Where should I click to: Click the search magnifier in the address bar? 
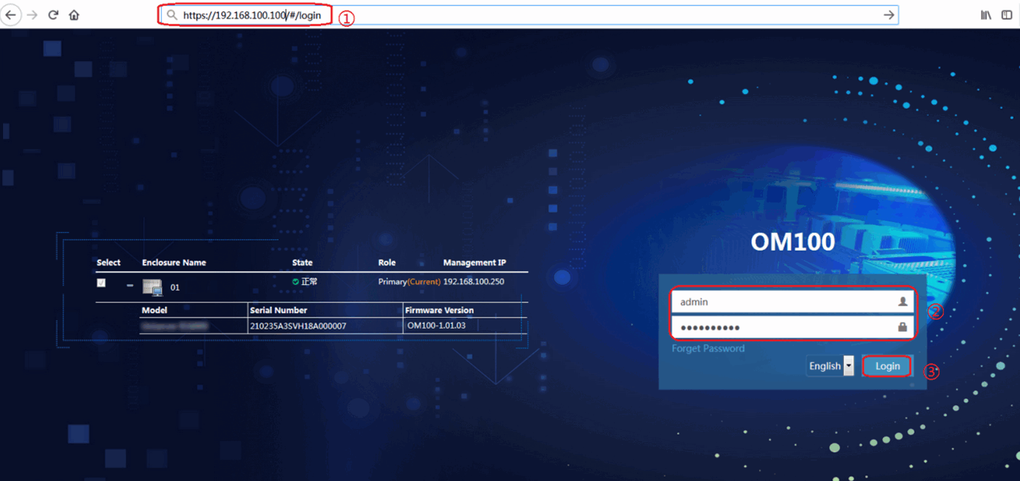point(172,15)
